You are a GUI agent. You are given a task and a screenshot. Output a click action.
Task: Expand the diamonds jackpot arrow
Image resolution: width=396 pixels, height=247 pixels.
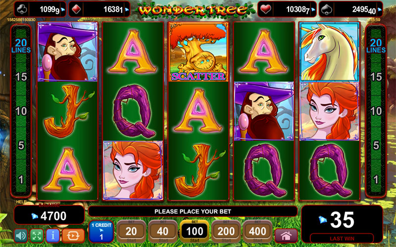(x=127, y=9)
